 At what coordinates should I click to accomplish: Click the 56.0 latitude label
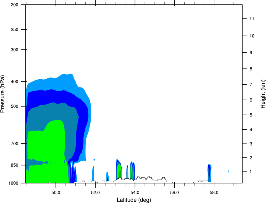pyautogui.click(x=174, y=192)
